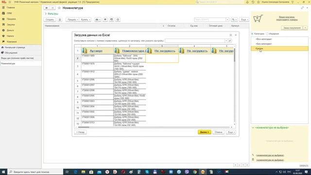Click the open icon next to settings field
311x175 pixels.
click(x=230, y=41)
